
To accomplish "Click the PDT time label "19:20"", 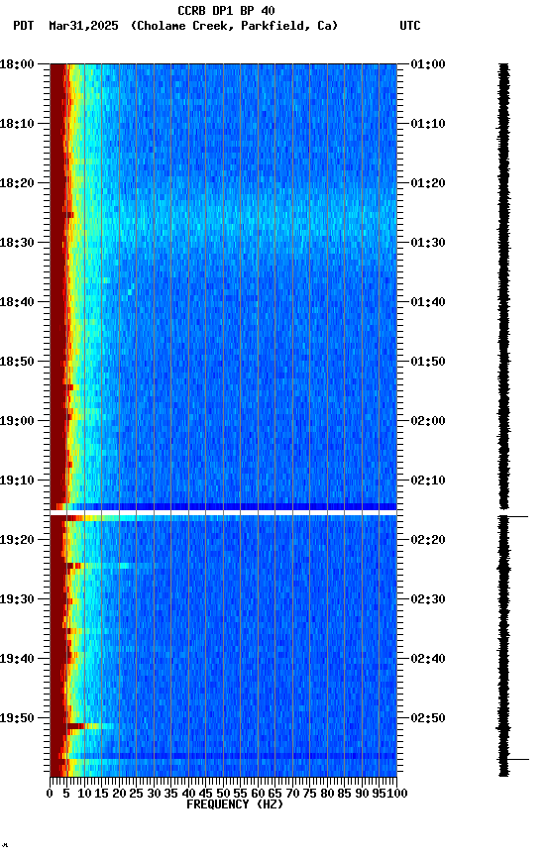I will [x=17, y=540].
